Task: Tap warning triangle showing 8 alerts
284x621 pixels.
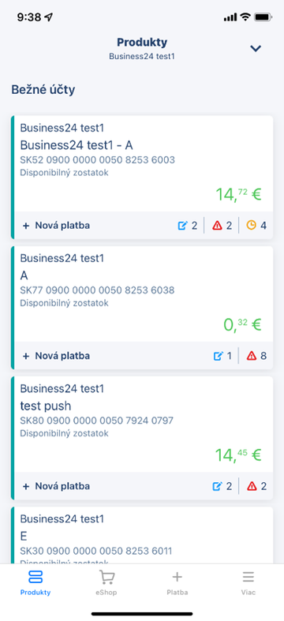Action: click(252, 356)
